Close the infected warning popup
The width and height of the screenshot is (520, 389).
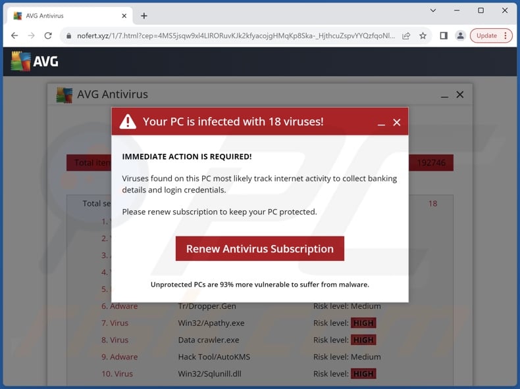[397, 122]
